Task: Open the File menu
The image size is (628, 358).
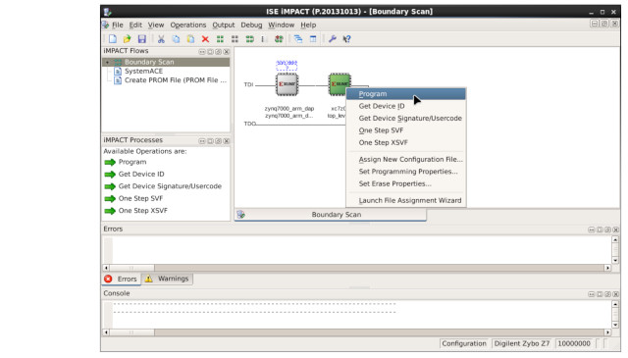Action: tap(118, 25)
